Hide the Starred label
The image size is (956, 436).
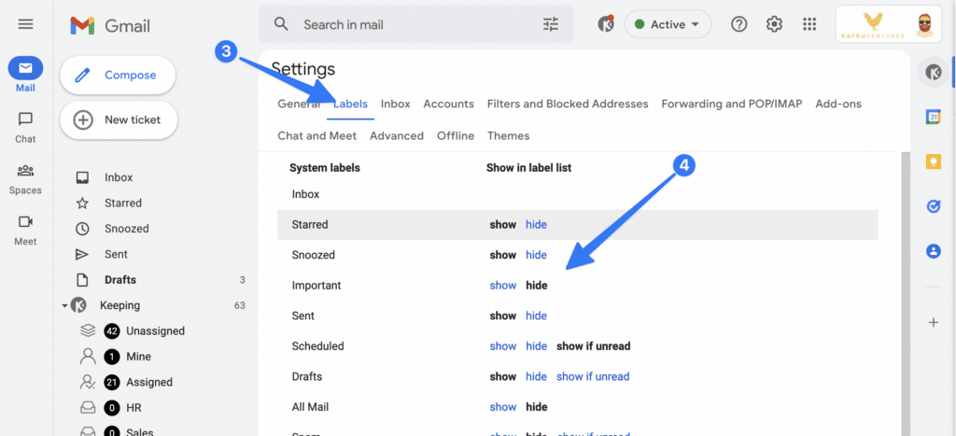pos(536,225)
